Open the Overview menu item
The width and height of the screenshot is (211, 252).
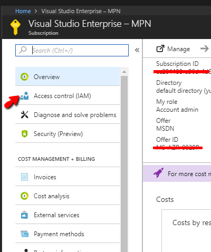tap(68, 77)
